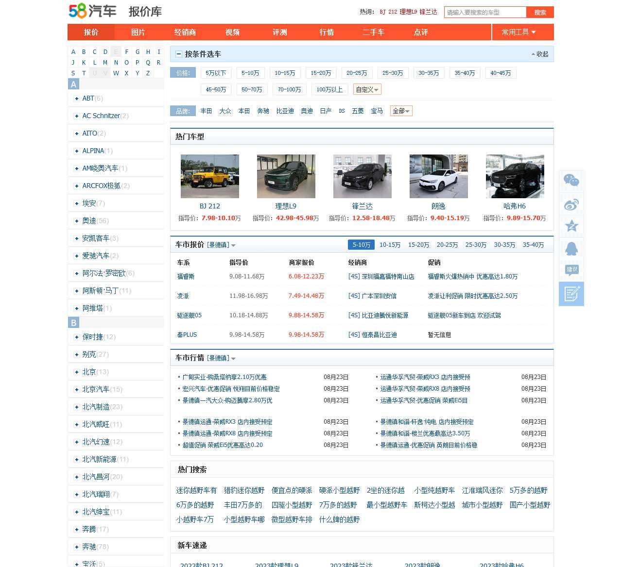Image resolution: width=622 pixels, height=567 pixels.
Task: Open the 常用工具 dropdown menu
Action: click(519, 32)
